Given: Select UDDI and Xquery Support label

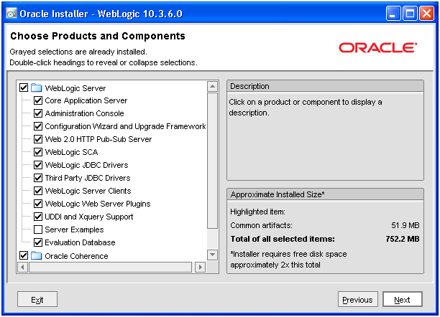Looking at the screenshot, I should coord(88,217).
